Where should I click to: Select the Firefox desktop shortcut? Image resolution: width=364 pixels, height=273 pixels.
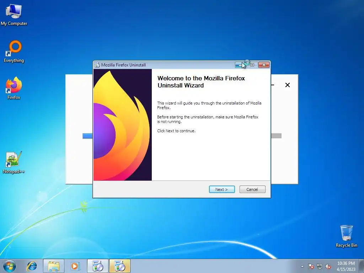tap(14, 88)
